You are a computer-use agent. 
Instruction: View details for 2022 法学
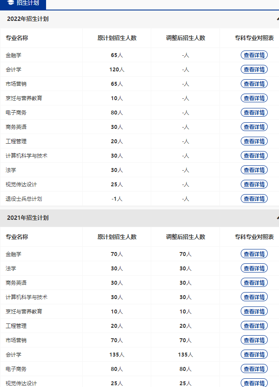point(254,170)
